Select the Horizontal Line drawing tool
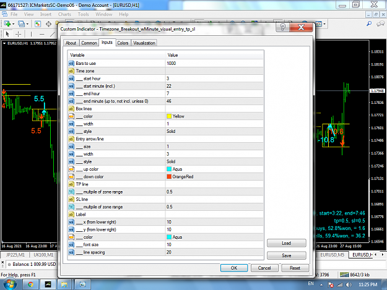The height and width of the screenshot is (290, 387). click(42, 34)
